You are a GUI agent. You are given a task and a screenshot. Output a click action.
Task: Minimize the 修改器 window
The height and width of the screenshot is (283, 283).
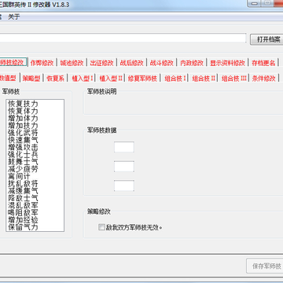[253, 3]
